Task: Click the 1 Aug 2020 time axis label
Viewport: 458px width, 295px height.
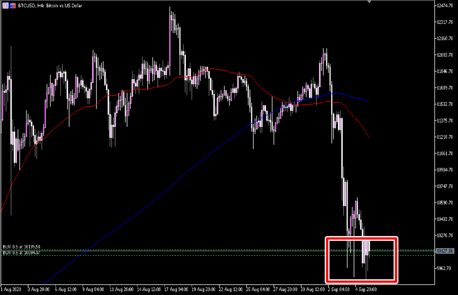Action: (11, 289)
